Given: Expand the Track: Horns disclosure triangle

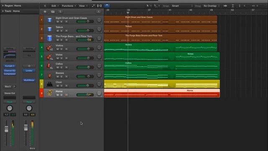Looking at the screenshot, I should (x=3, y=11).
